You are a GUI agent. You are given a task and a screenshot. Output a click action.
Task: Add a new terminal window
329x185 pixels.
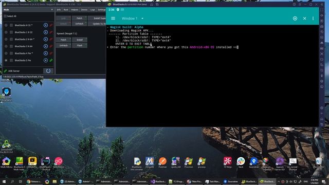[x=295, y=18]
